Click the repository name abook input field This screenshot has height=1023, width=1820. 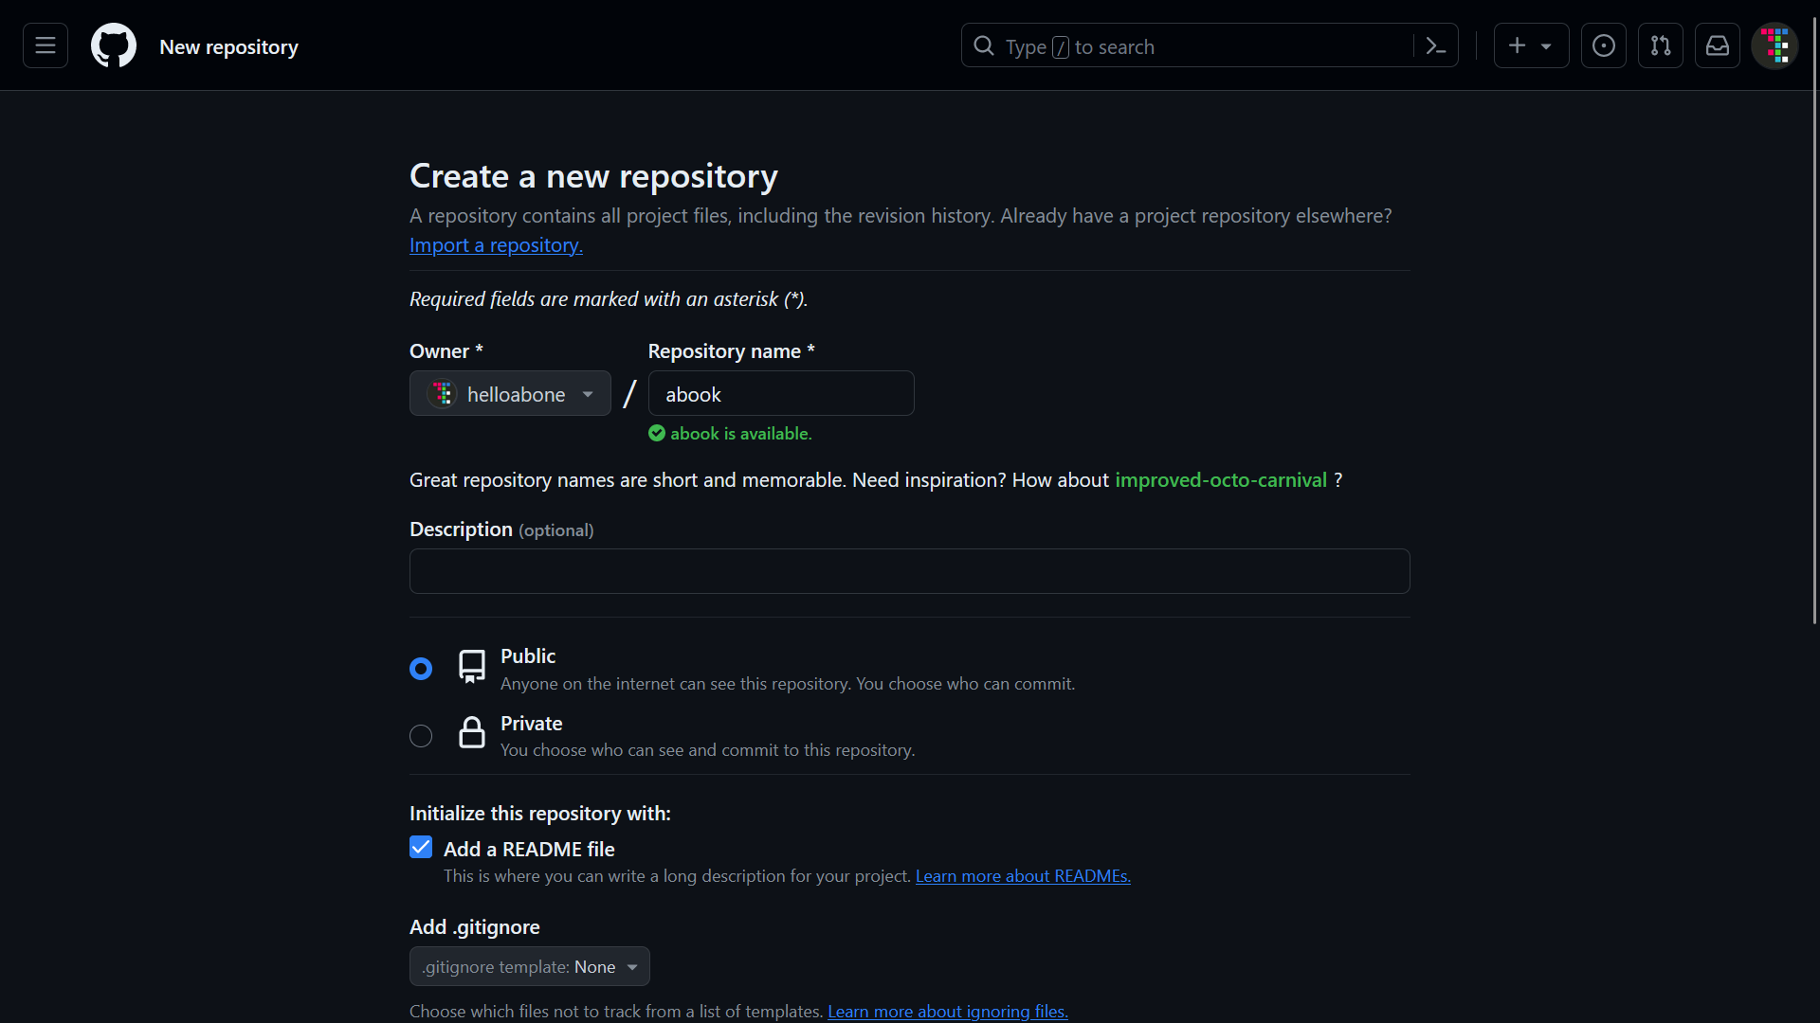[779, 393]
